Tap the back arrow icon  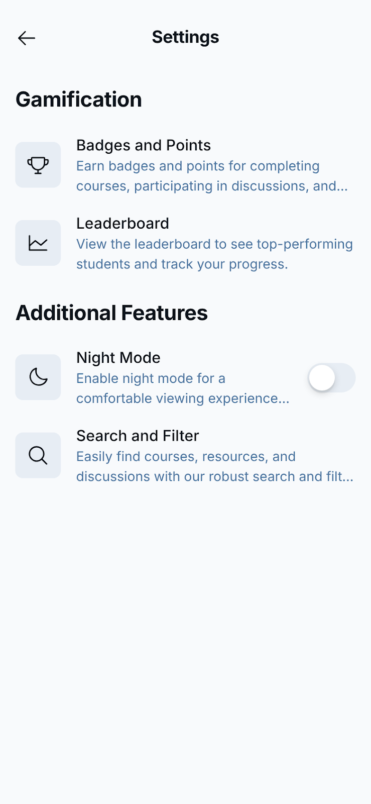coord(27,38)
